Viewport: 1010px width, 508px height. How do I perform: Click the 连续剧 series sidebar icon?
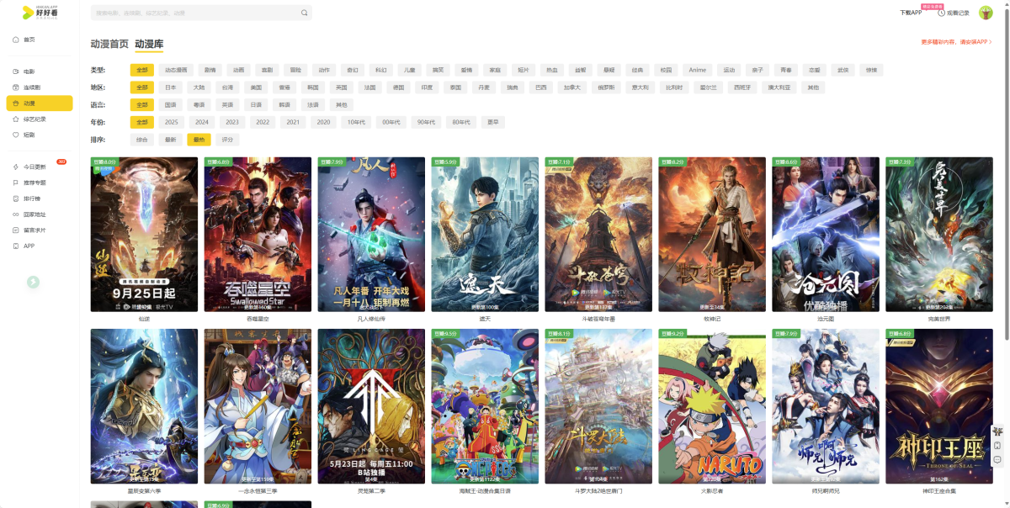pyautogui.click(x=16, y=87)
